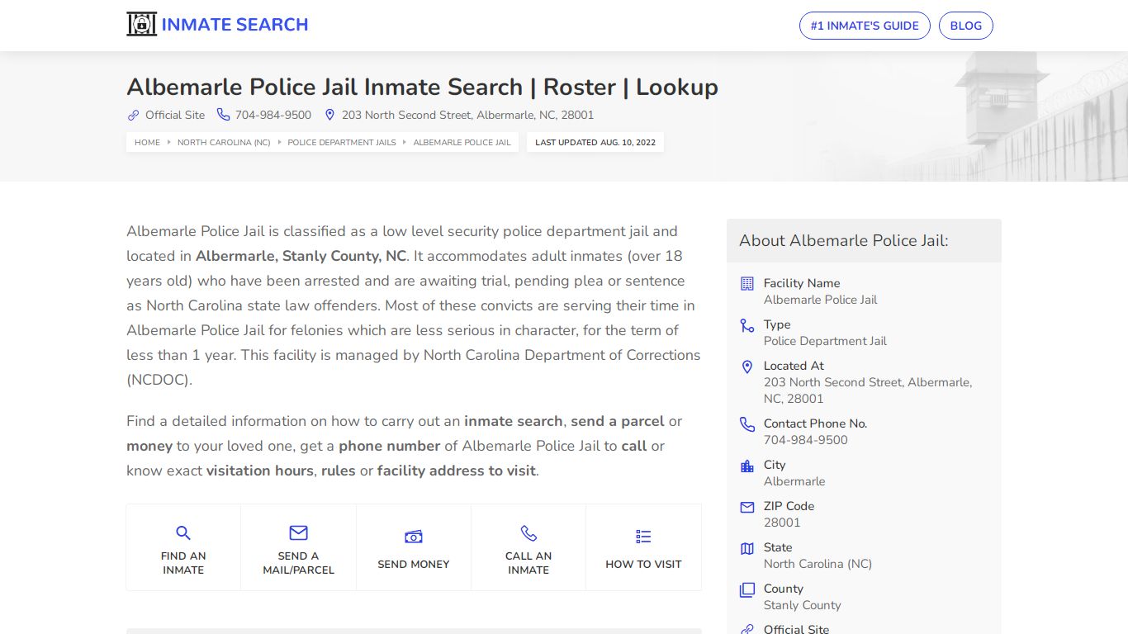Click the Send a Mail/Parcel envelope icon
1128x634 pixels.
point(298,532)
